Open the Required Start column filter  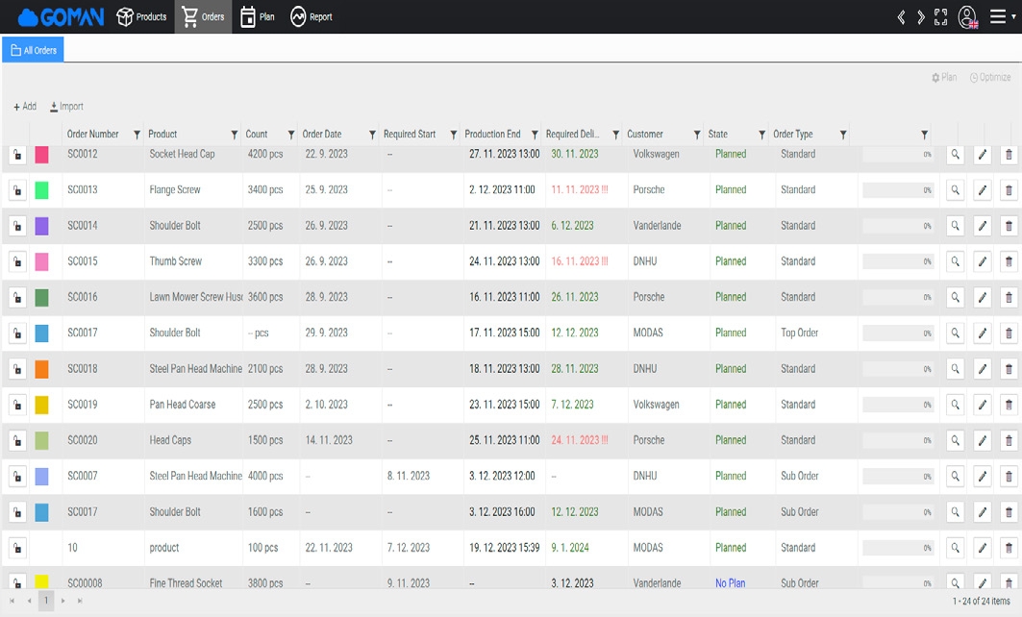click(x=453, y=135)
